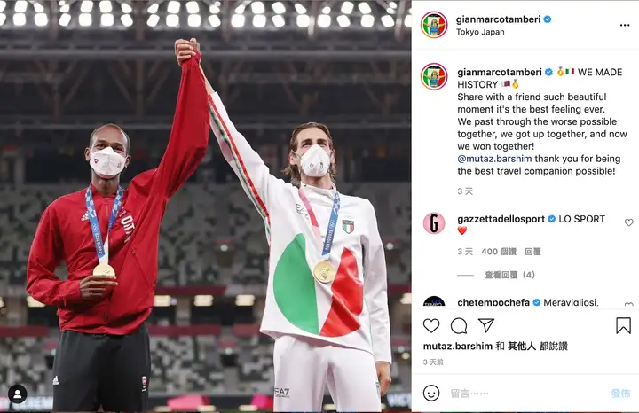This screenshot has width=639, height=413.
Task: Show tagged people icon on photo
Action: tap(18, 394)
